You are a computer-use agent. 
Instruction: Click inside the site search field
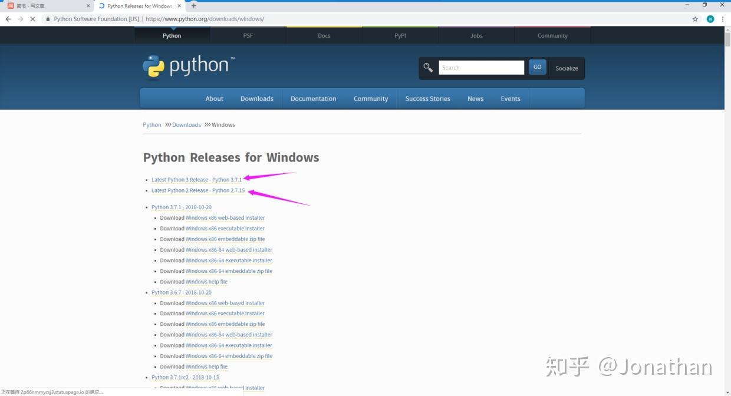click(x=481, y=67)
